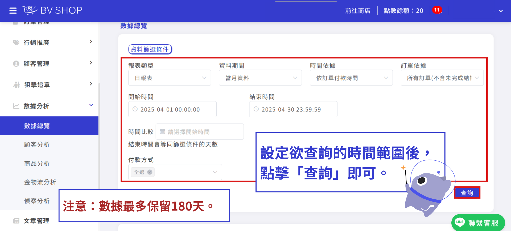Open the 時間依據 dropdown showing 依訂單付款時間

(351, 78)
